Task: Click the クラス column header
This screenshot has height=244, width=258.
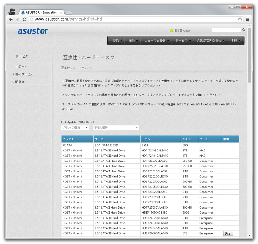Action: tap(210, 139)
